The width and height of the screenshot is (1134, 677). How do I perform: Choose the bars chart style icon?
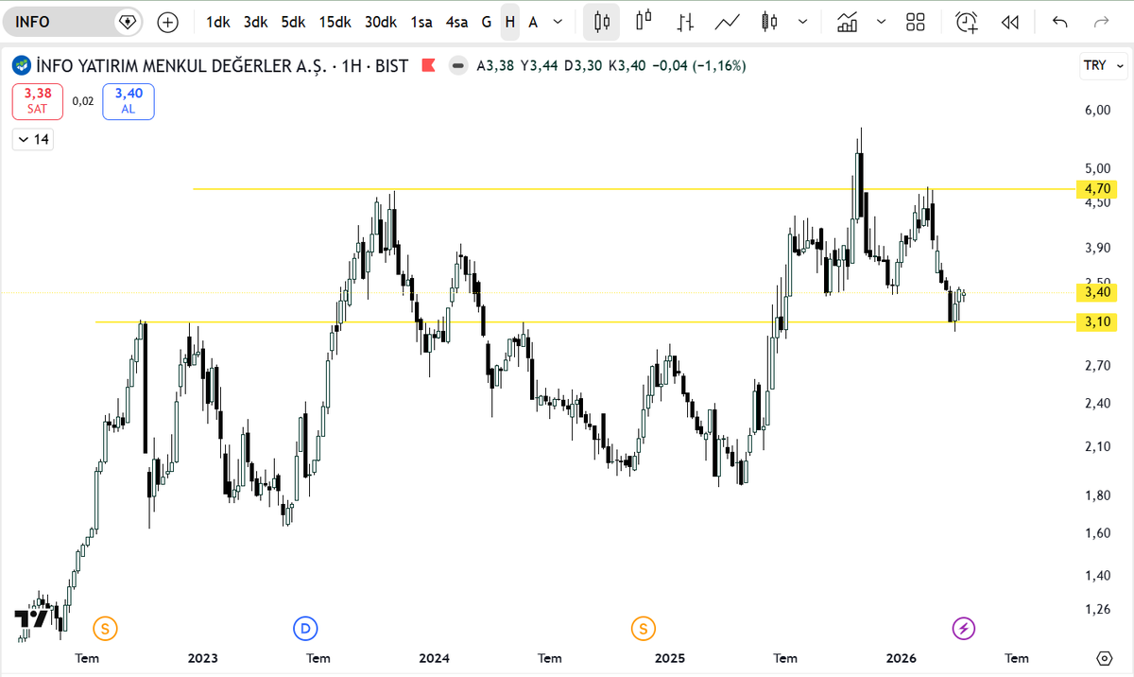pyautogui.click(x=601, y=22)
